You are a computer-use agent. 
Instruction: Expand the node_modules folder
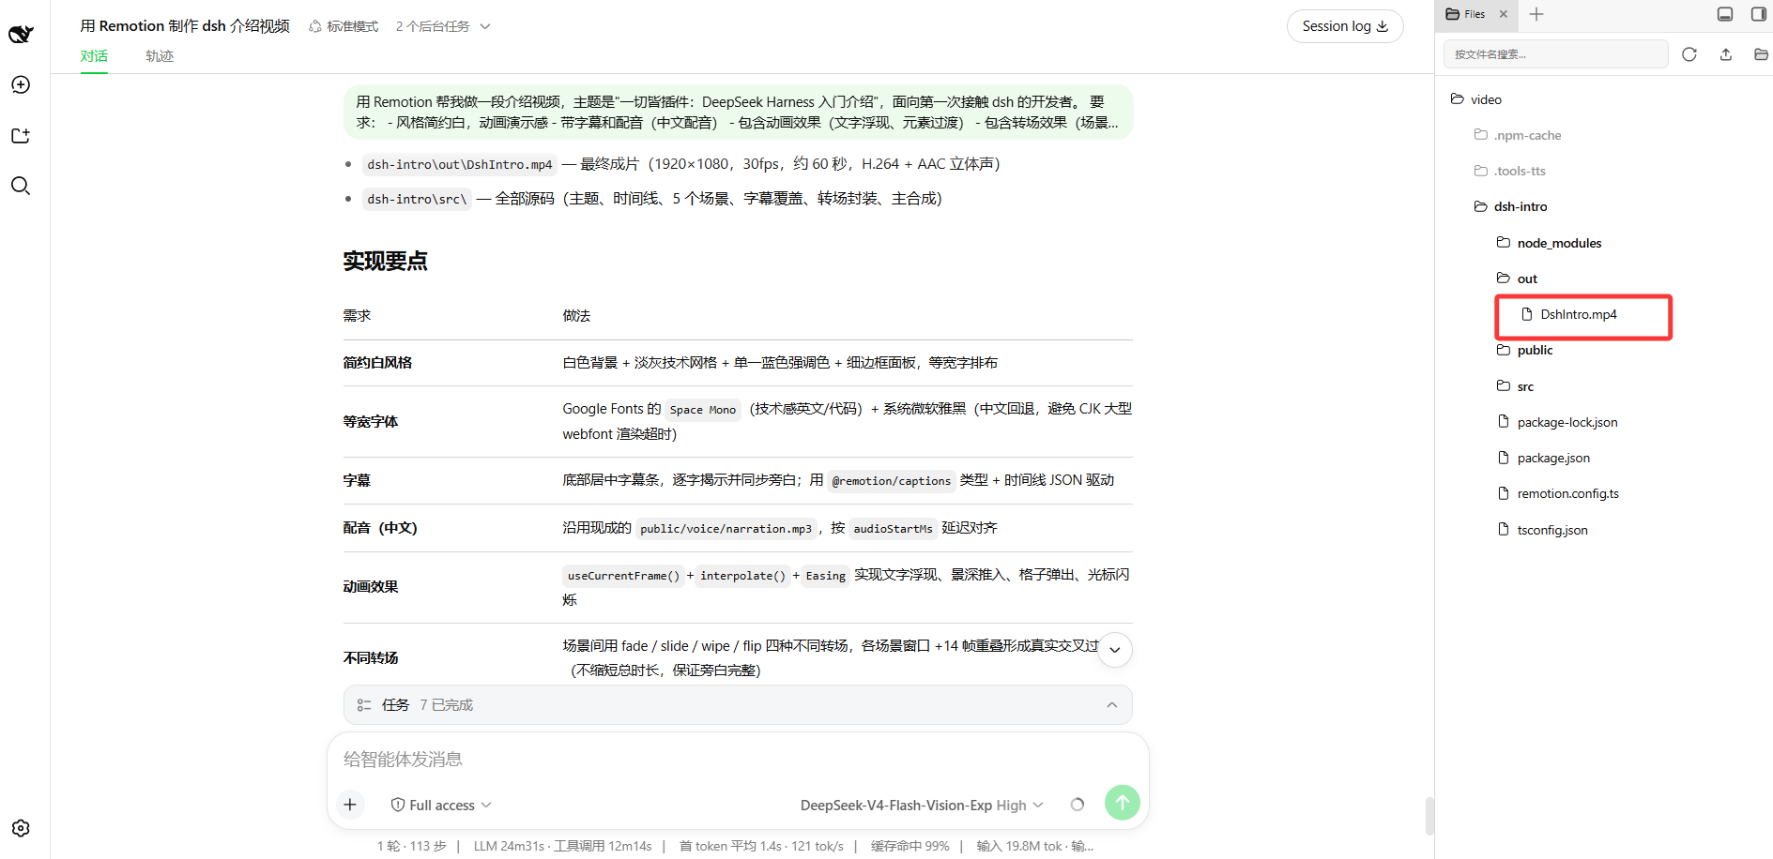(x=1549, y=243)
